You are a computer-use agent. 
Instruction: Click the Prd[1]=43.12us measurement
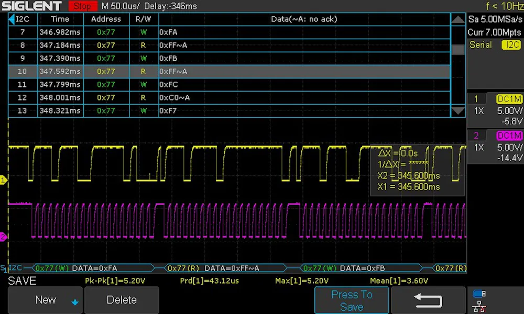[209, 281]
